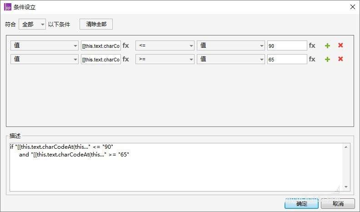Click expression field in the <= row
Image resolution: width=360 pixels, height=212 pixels.
point(101,45)
